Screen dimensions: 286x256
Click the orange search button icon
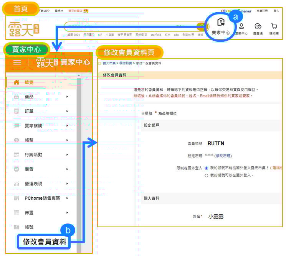pyautogui.click(x=200, y=26)
